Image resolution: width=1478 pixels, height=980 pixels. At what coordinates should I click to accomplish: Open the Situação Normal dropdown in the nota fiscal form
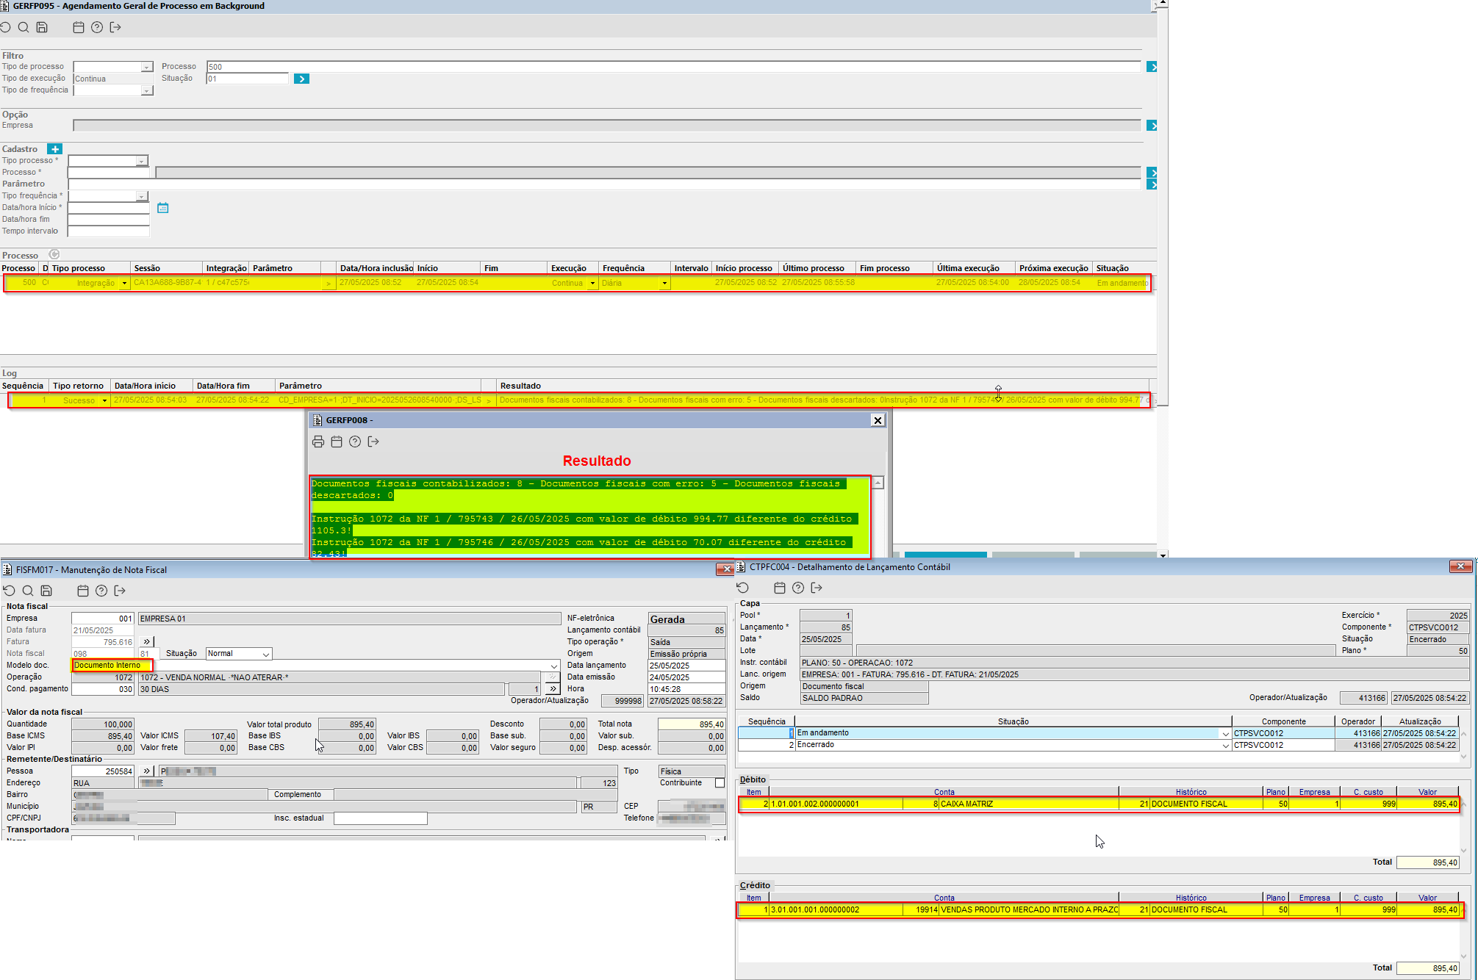point(266,654)
